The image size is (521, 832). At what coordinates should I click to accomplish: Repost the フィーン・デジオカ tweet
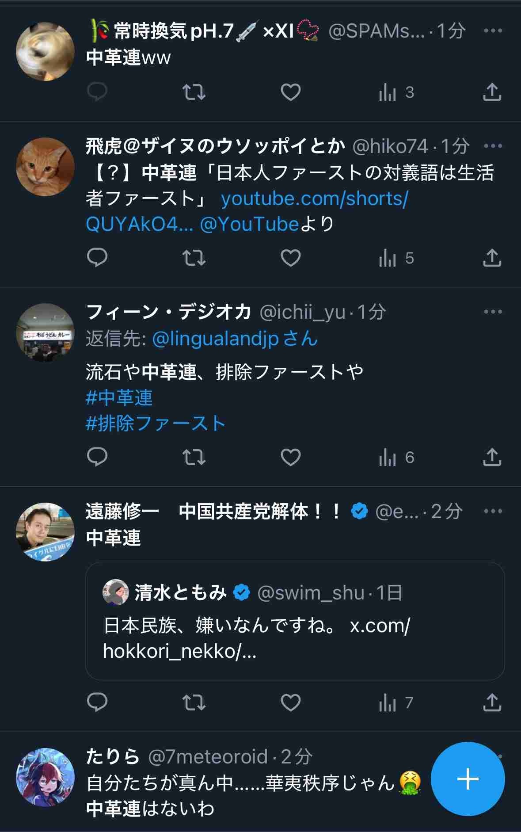pyautogui.click(x=194, y=457)
